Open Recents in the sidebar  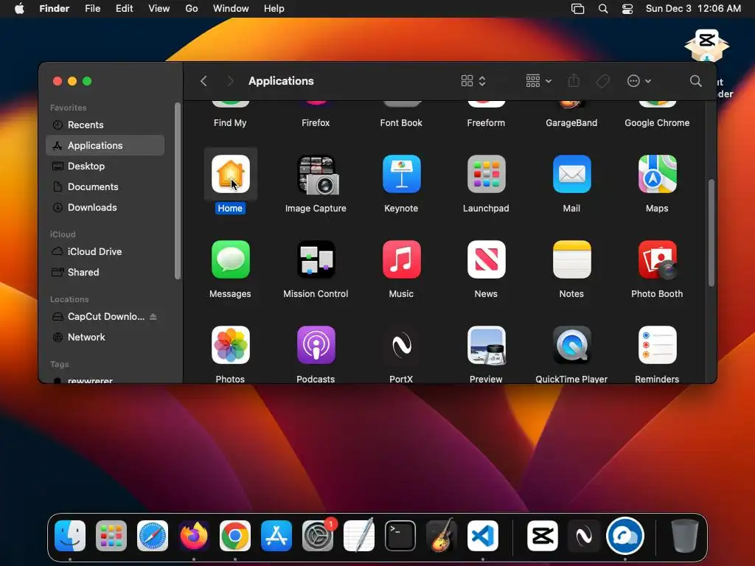(105, 125)
